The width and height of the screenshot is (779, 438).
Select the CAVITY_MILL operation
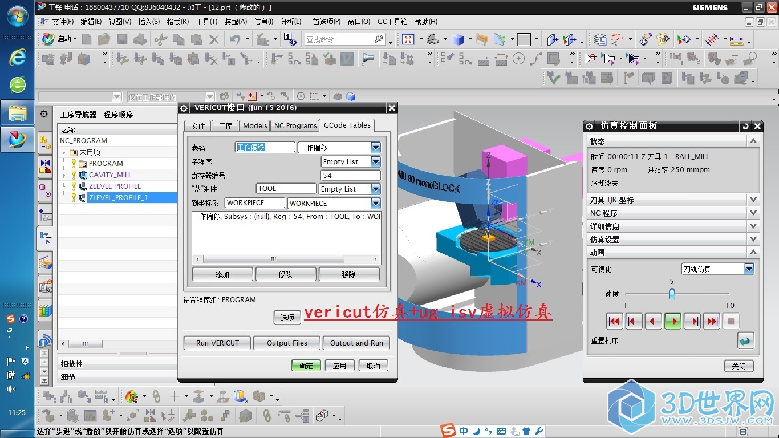[x=110, y=175]
